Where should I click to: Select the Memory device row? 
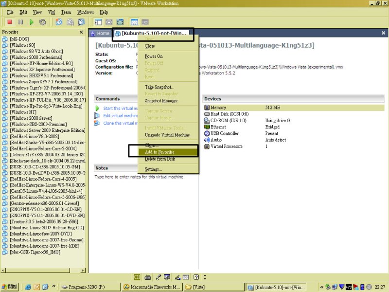[294, 108]
